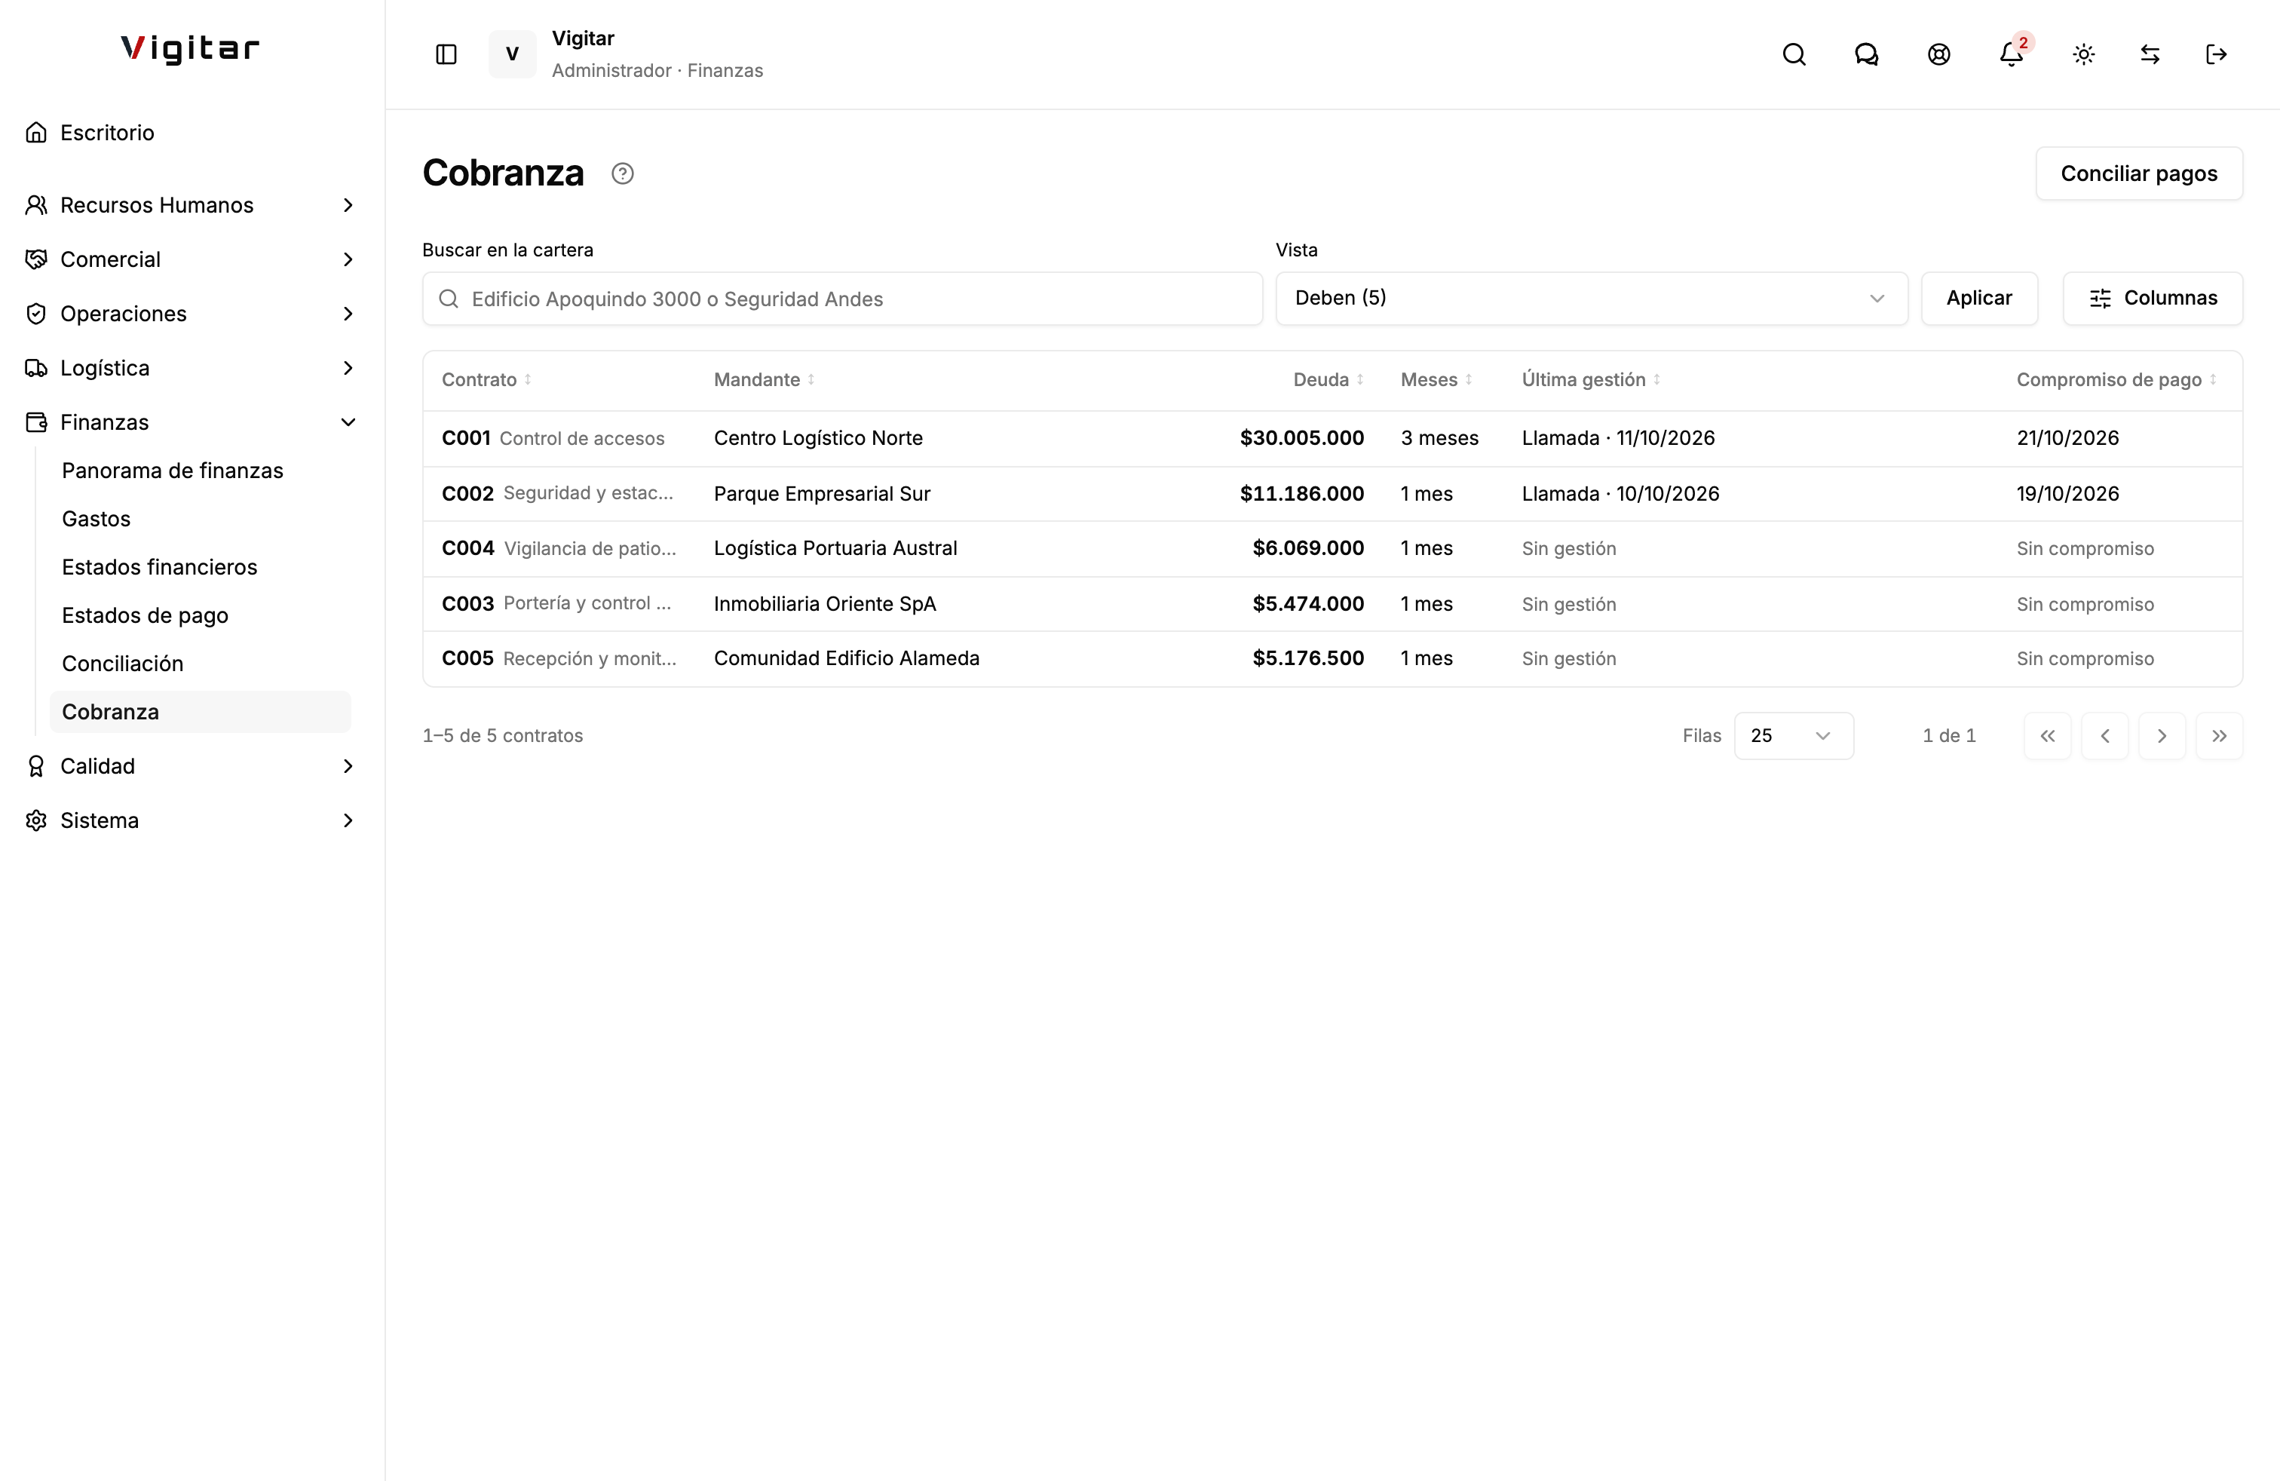Click the Aplicar button
The height and width of the screenshot is (1481, 2280).
(x=1979, y=298)
